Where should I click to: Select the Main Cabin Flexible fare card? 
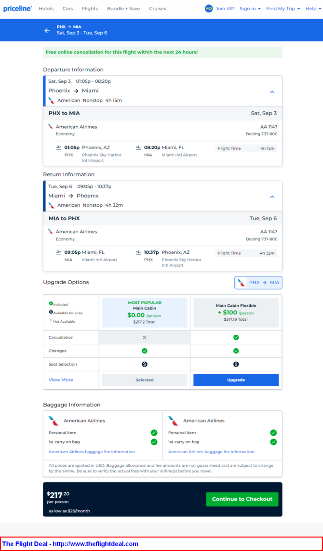tap(236, 313)
